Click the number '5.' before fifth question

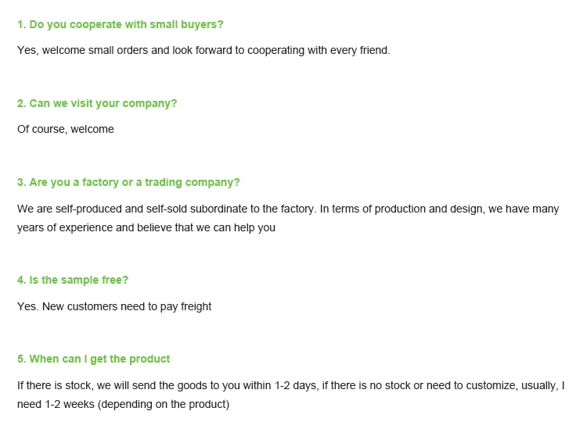[x=22, y=359]
